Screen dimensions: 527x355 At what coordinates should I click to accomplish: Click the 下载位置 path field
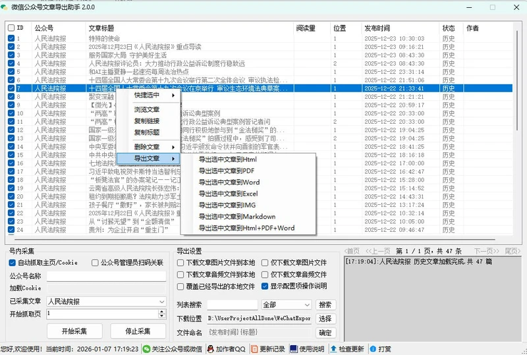click(x=260, y=318)
